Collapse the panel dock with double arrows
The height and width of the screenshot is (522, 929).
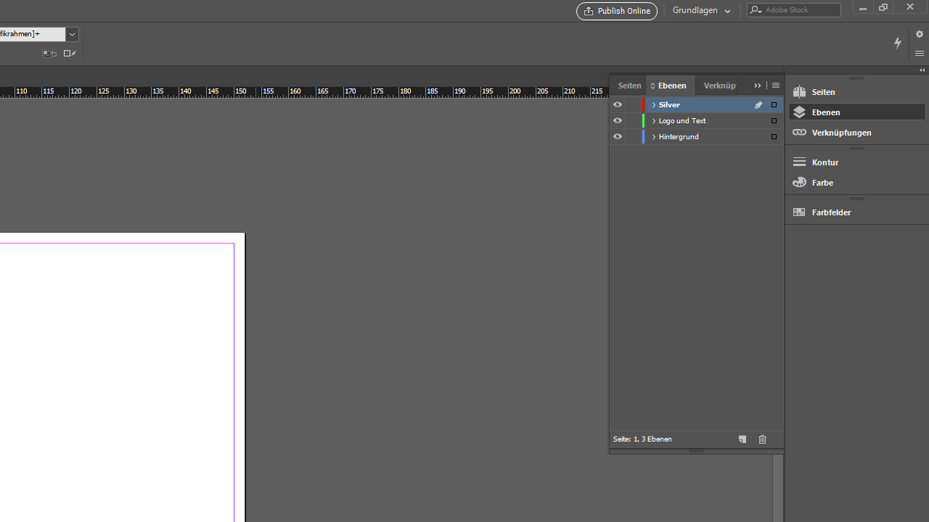pos(922,70)
